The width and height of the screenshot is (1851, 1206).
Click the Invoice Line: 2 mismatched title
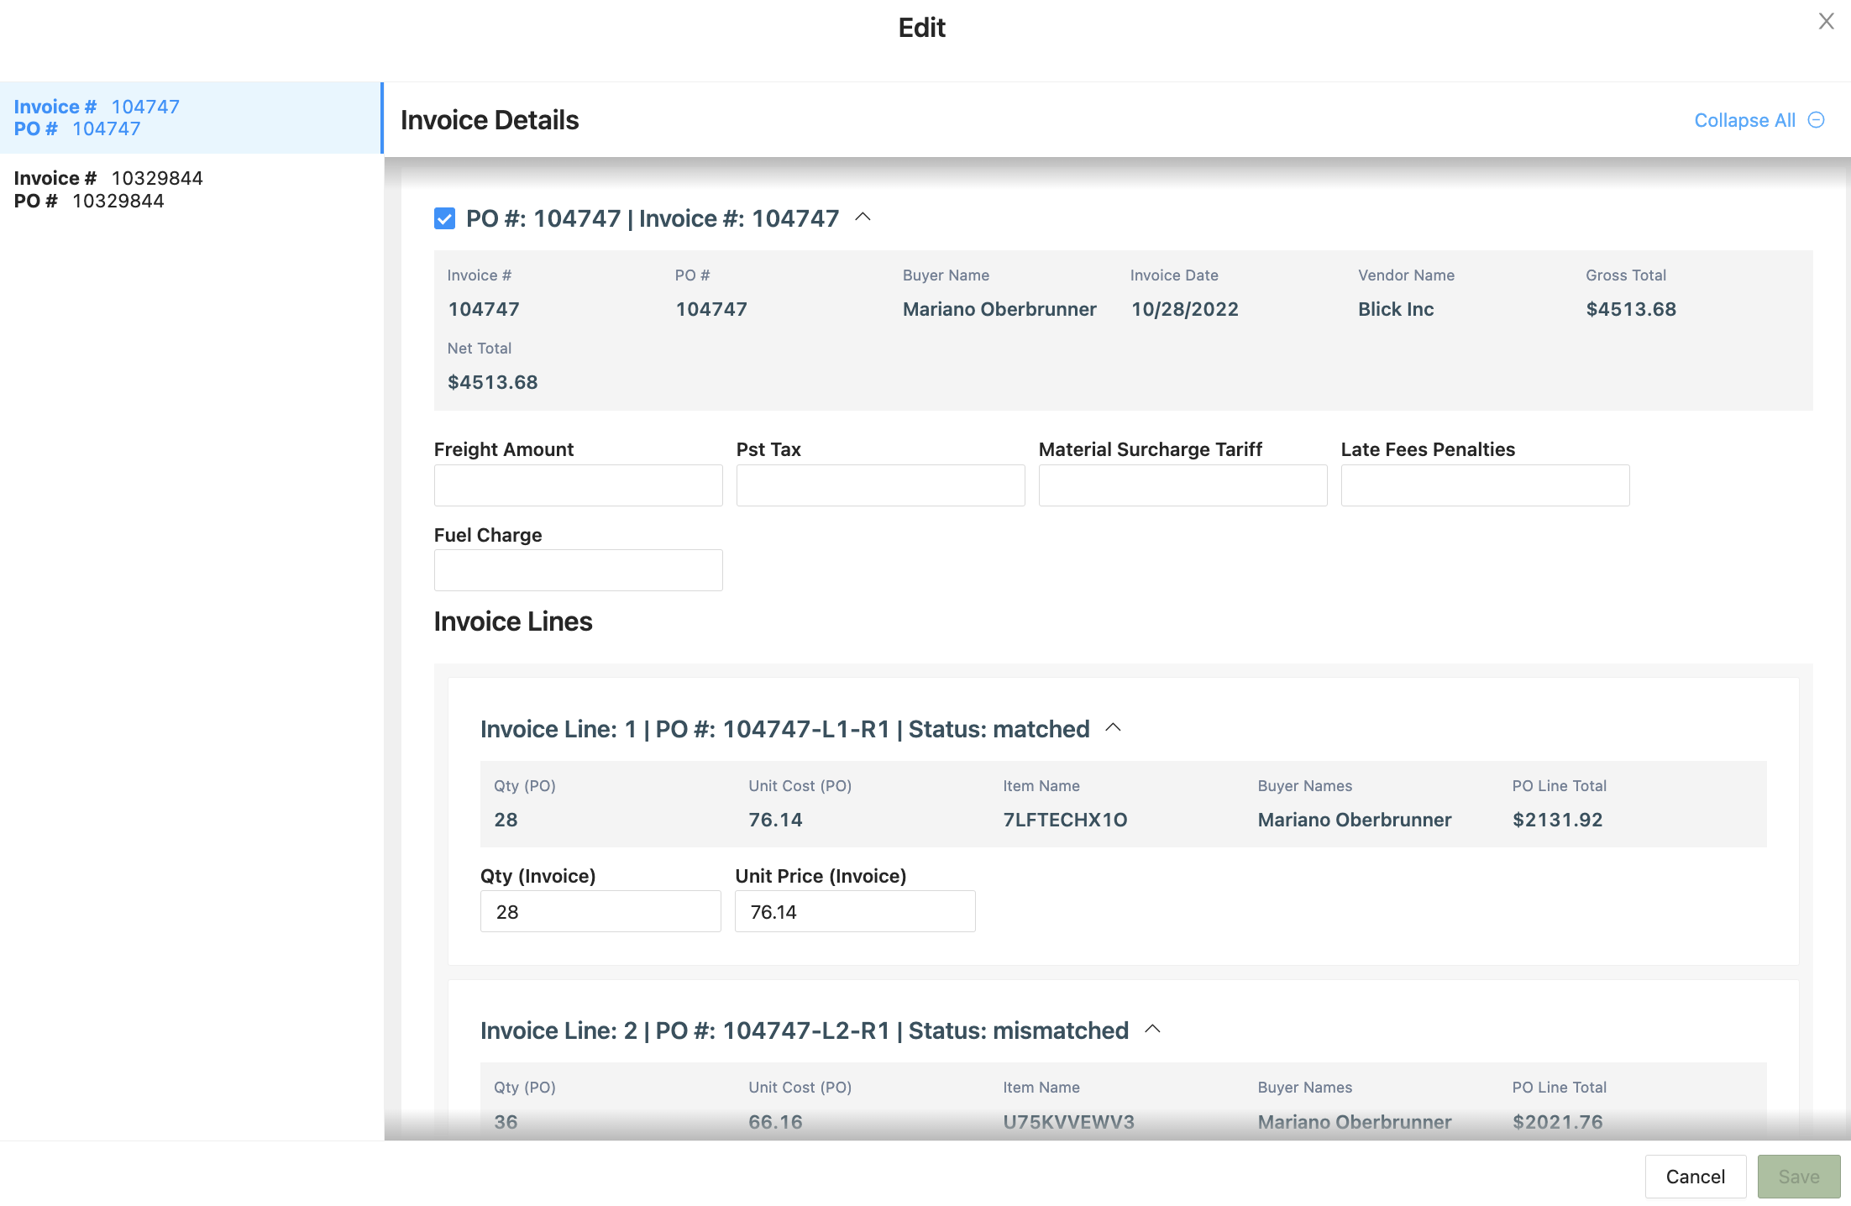tap(805, 1030)
